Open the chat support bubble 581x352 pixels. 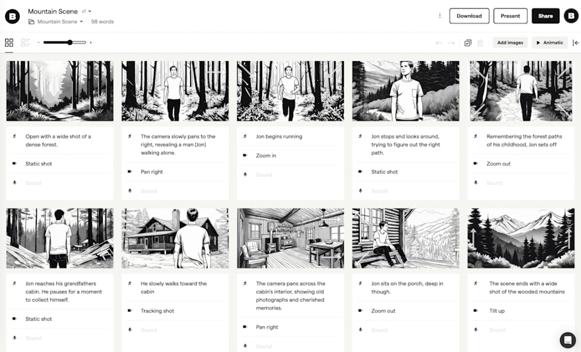click(567, 340)
